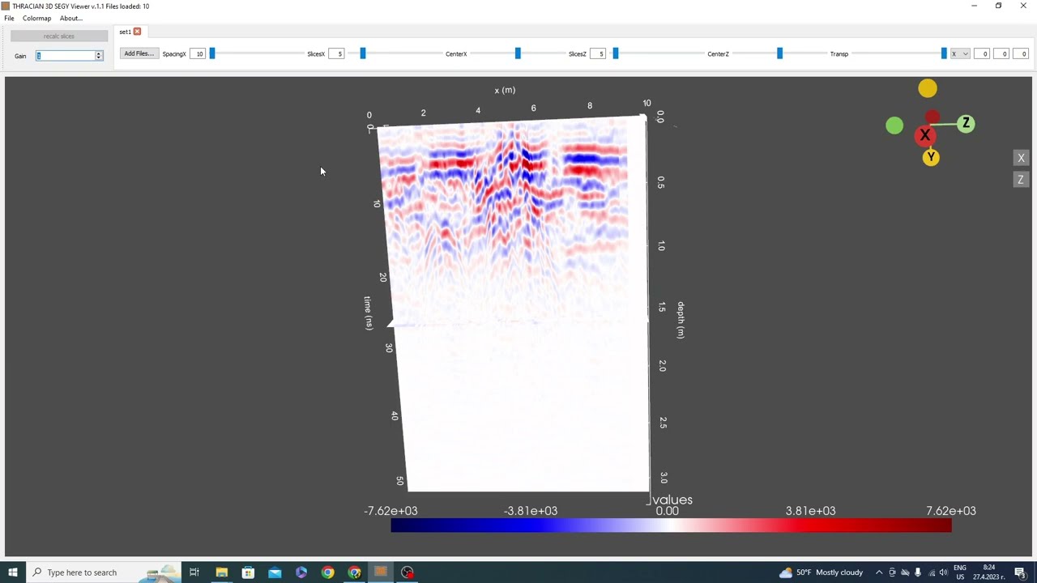Viewport: 1037px width, 583px height.
Task: Click the network tray icon
Action: 930,572
